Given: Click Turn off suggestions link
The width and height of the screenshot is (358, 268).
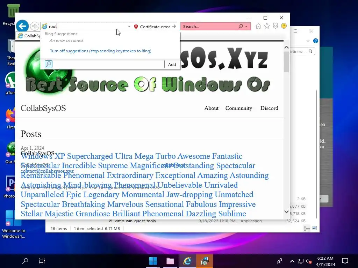Looking at the screenshot, I should [101, 51].
